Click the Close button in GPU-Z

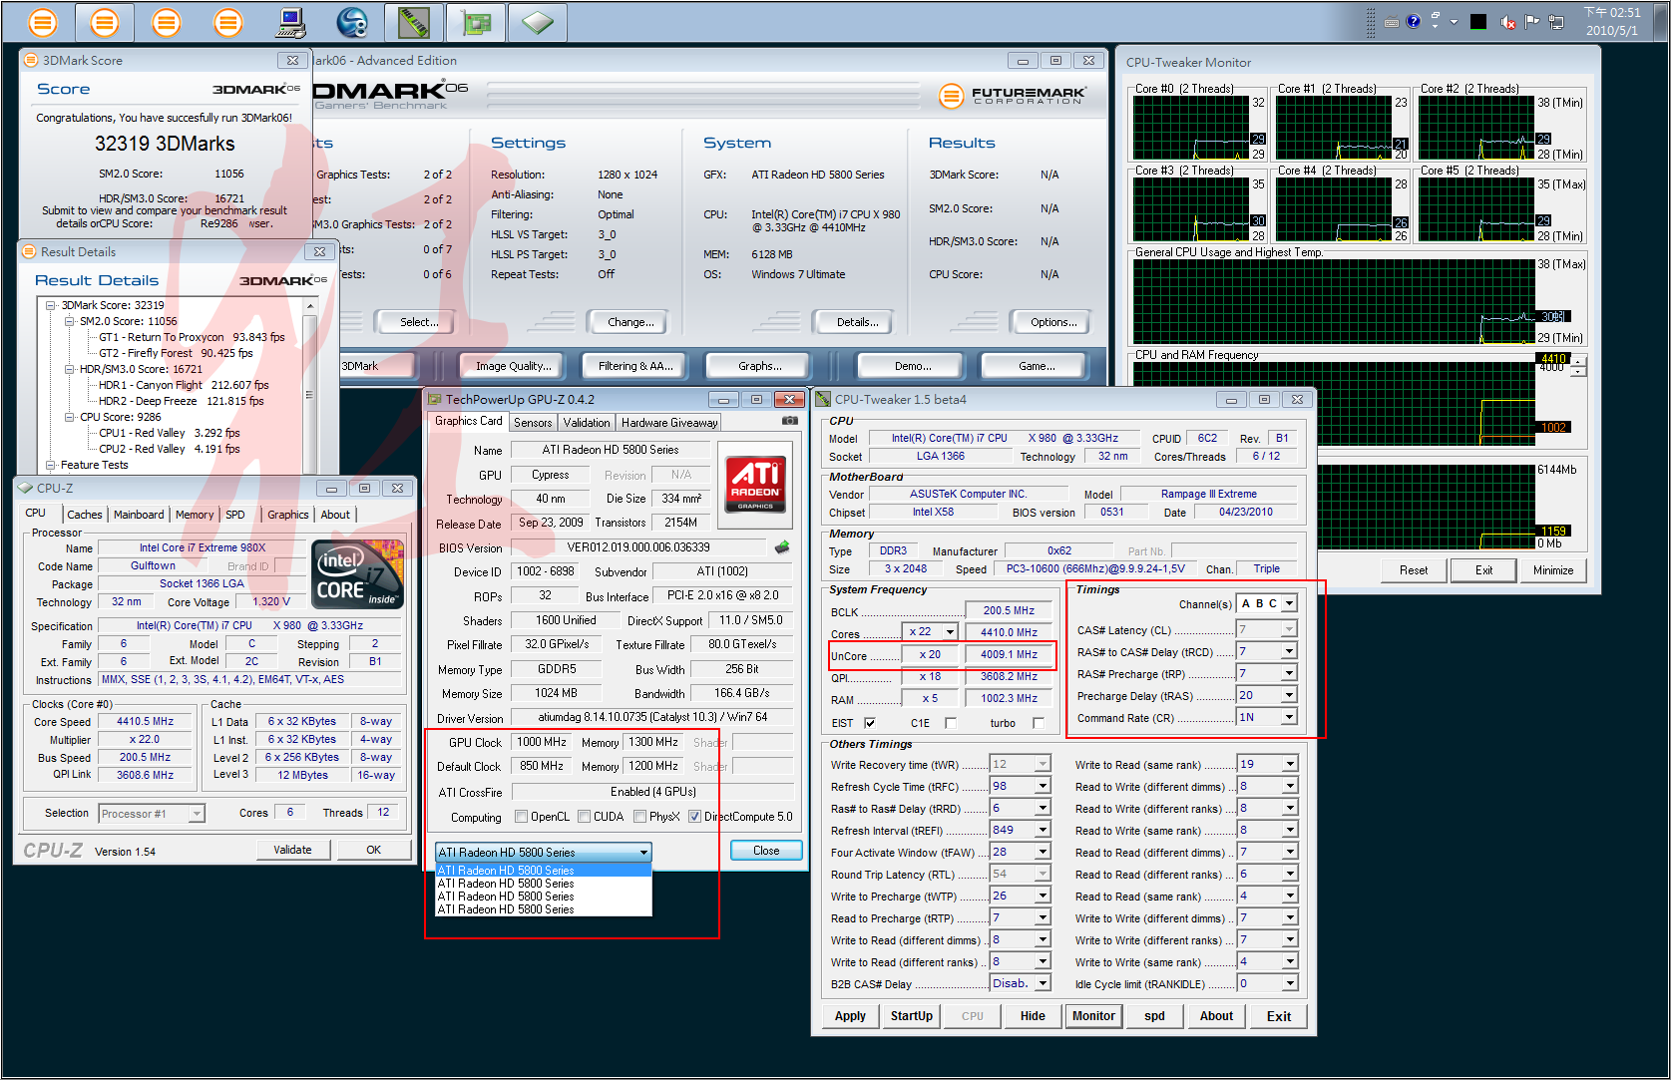[766, 851]
